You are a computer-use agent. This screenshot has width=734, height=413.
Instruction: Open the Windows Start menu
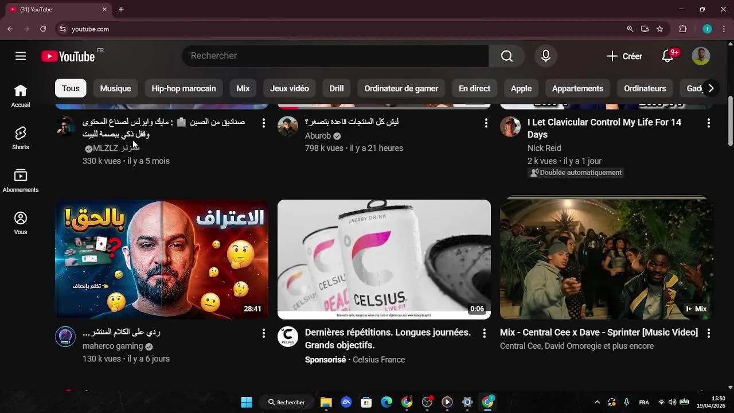pyautogui.click(x=247, y=402)
